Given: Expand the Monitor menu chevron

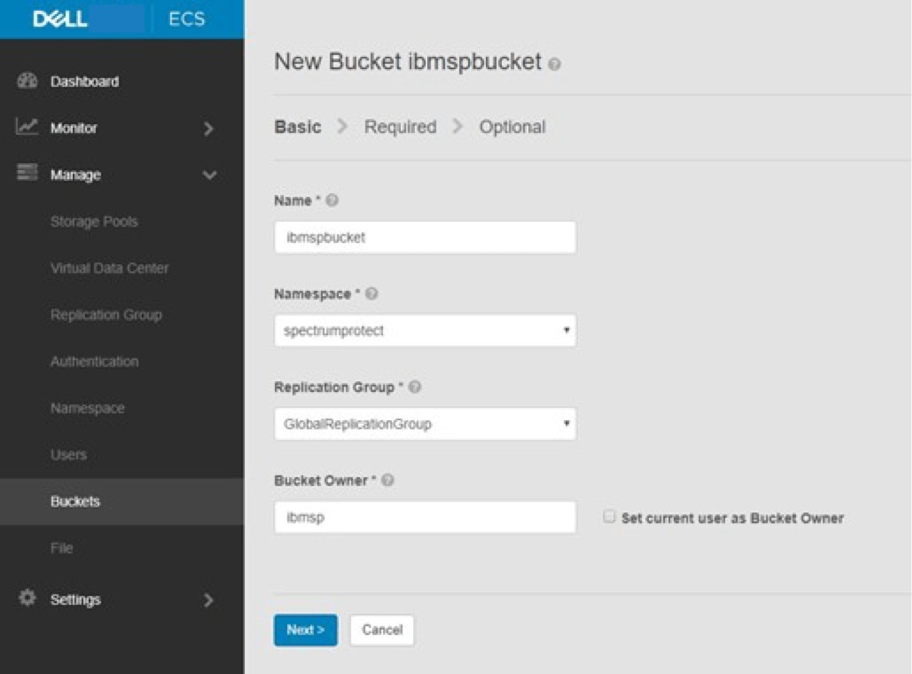Looking at the screenshot, I should 208,129.
